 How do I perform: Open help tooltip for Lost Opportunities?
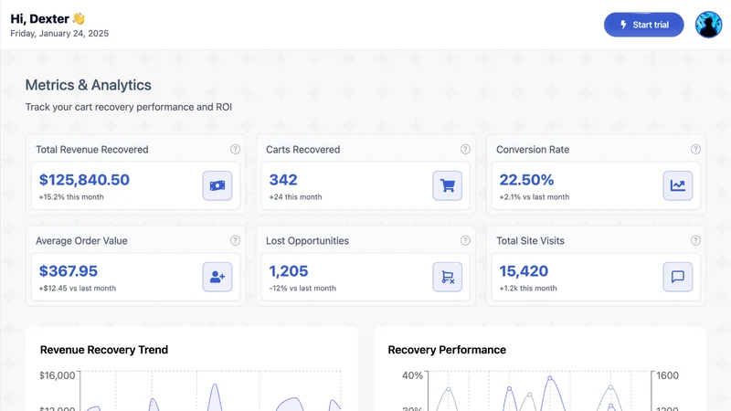[465, 240]
